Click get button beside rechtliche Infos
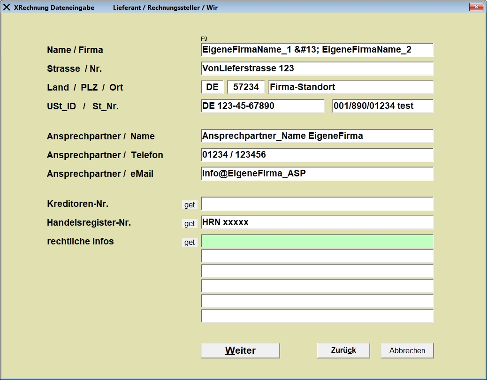487x380 pixels. coord(190,243)
